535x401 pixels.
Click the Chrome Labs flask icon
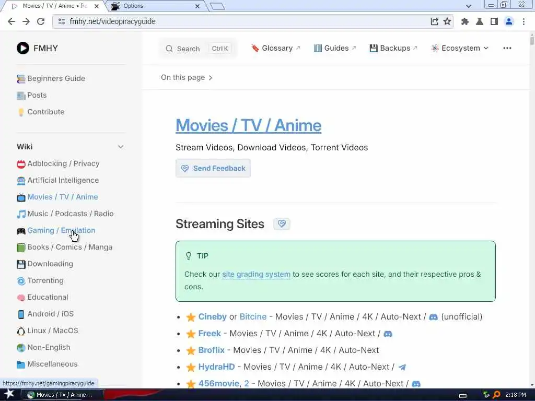[480, 21]
